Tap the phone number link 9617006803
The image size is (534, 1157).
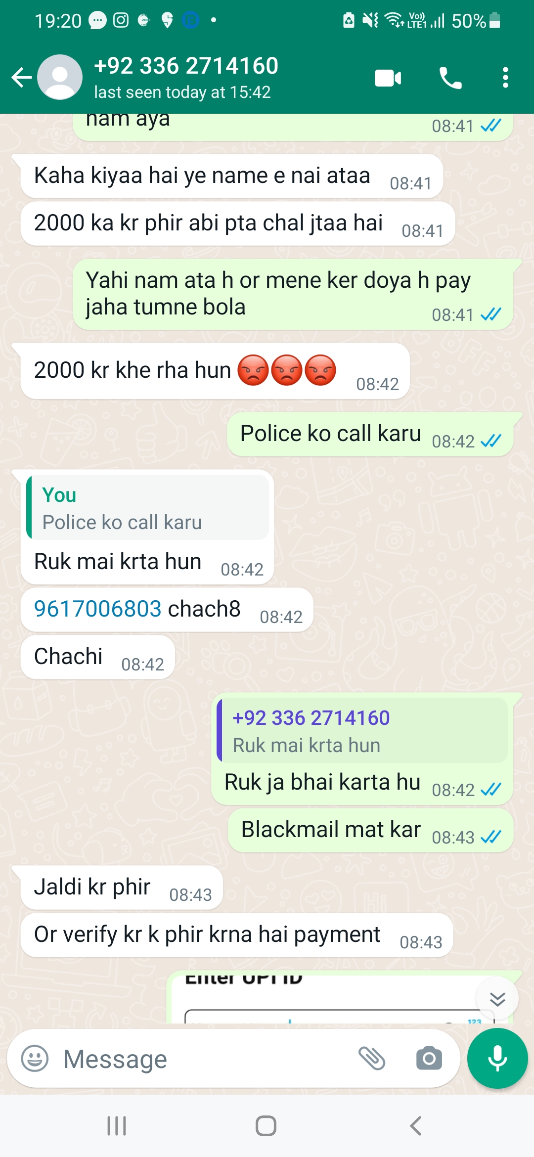click(x=98, y=609)
